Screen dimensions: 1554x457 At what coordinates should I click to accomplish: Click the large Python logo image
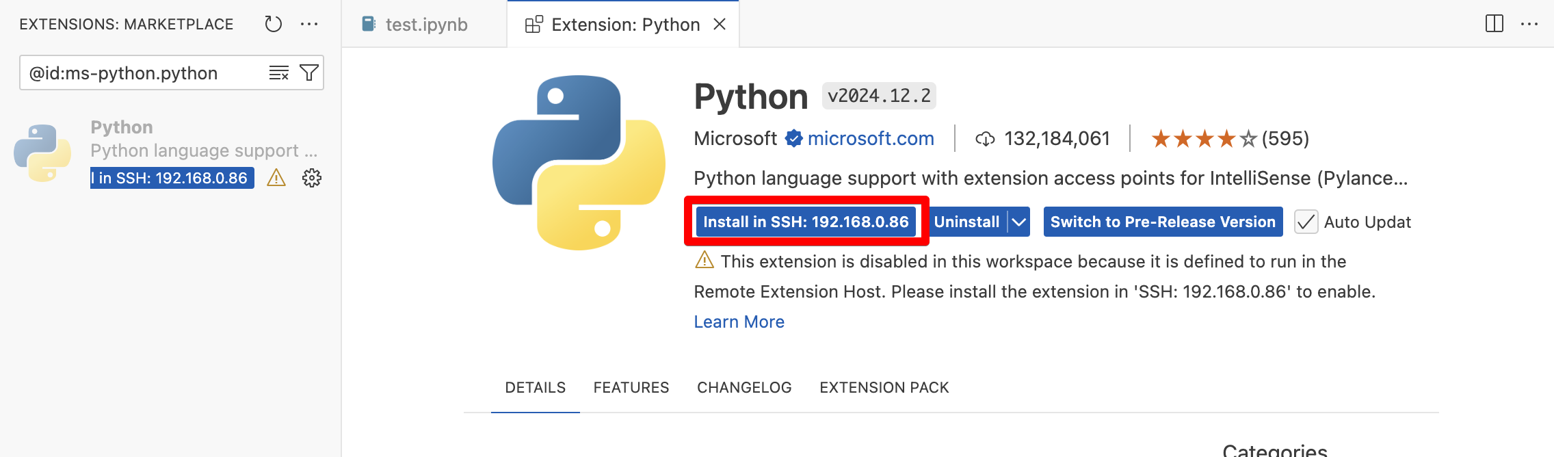(x=579, y=163)
